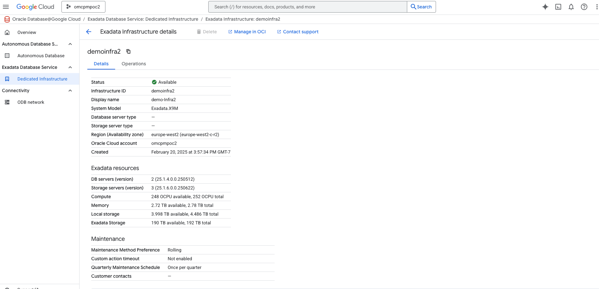Click the Dedicated Infrastructure server icon
The width and height of the screenshot is (599, 289).
coord(7,79)
